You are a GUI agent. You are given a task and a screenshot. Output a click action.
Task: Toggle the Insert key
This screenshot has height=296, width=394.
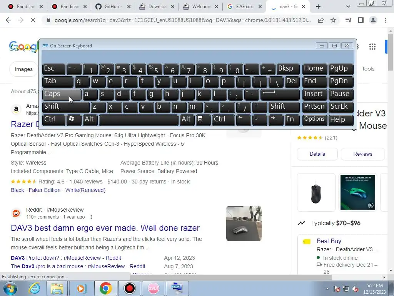315,95
